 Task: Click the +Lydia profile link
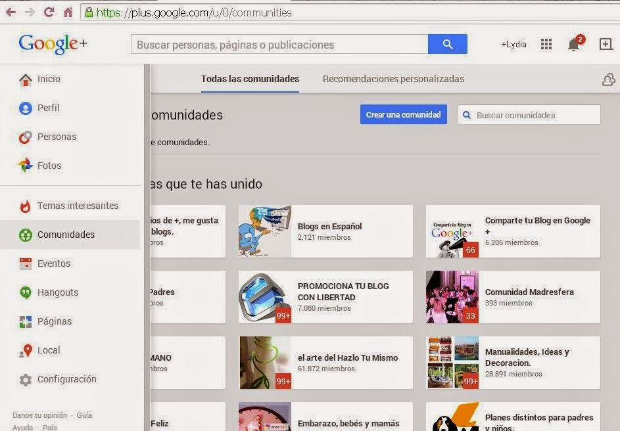513,44
